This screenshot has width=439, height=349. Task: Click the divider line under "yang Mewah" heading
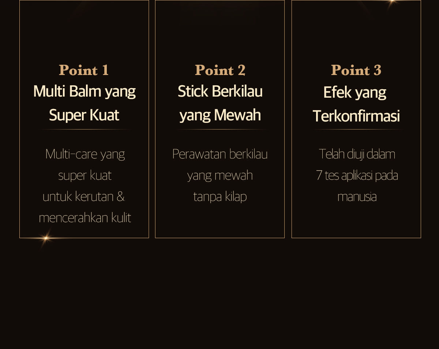[x=220, y=130]
